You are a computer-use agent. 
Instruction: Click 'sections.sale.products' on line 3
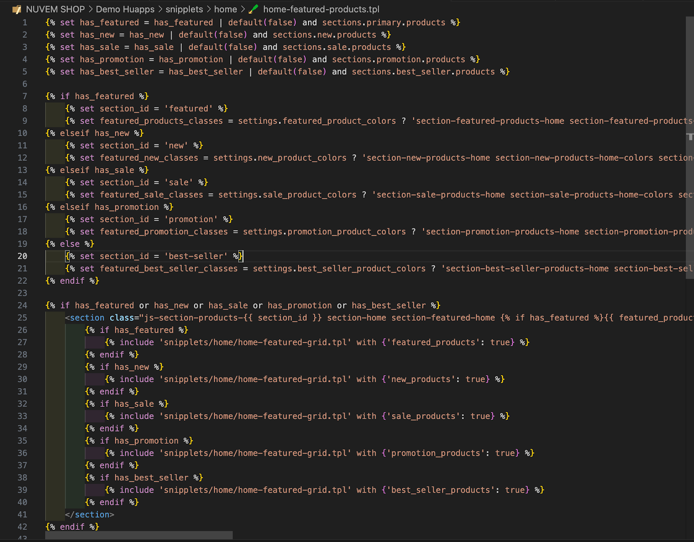(337, 47)
